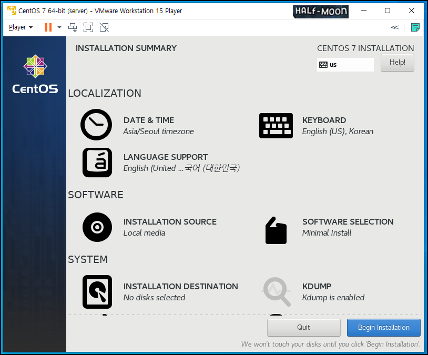Open Installation Source disc icon
This screenshot has width=428, height=355.
[x=97, y=227]
